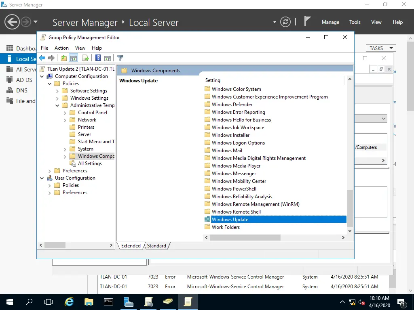
Task: Select AD DS in Server Manager sidebar
Action: (19, 80)
